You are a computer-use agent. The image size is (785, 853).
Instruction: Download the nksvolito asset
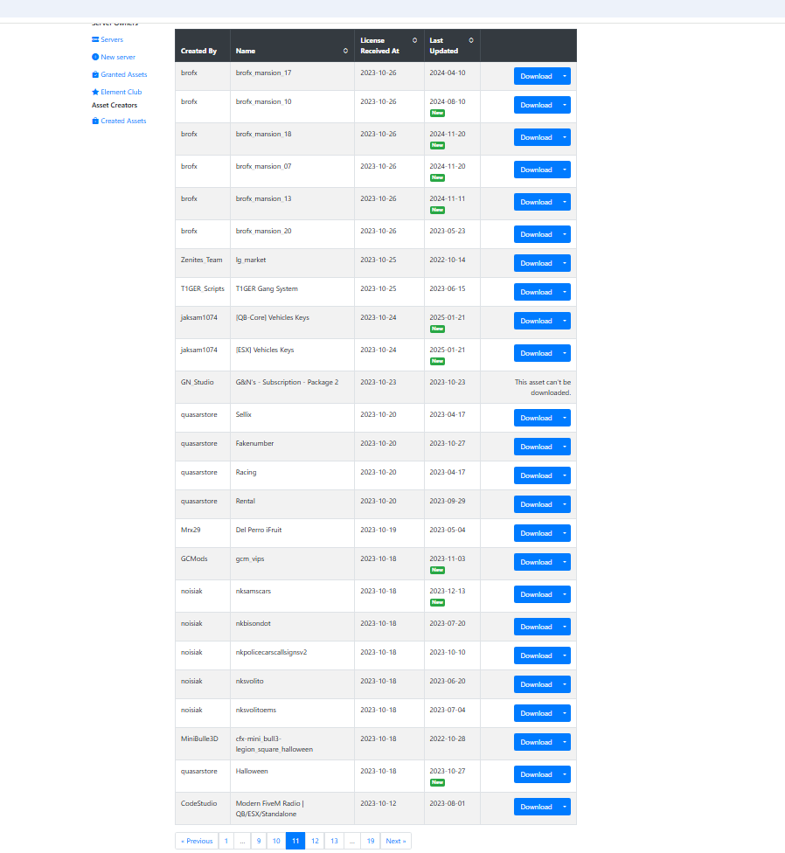pyautogui.click(x=536, y=684)
